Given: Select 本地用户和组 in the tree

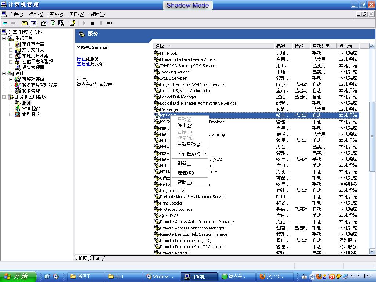Looking at the screenshot, I should tap(35, 56).
